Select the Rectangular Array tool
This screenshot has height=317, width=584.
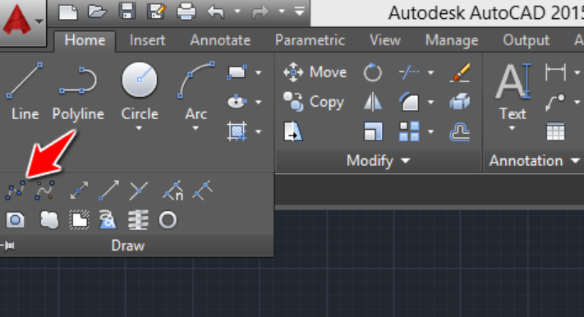(x=409, y=131)
